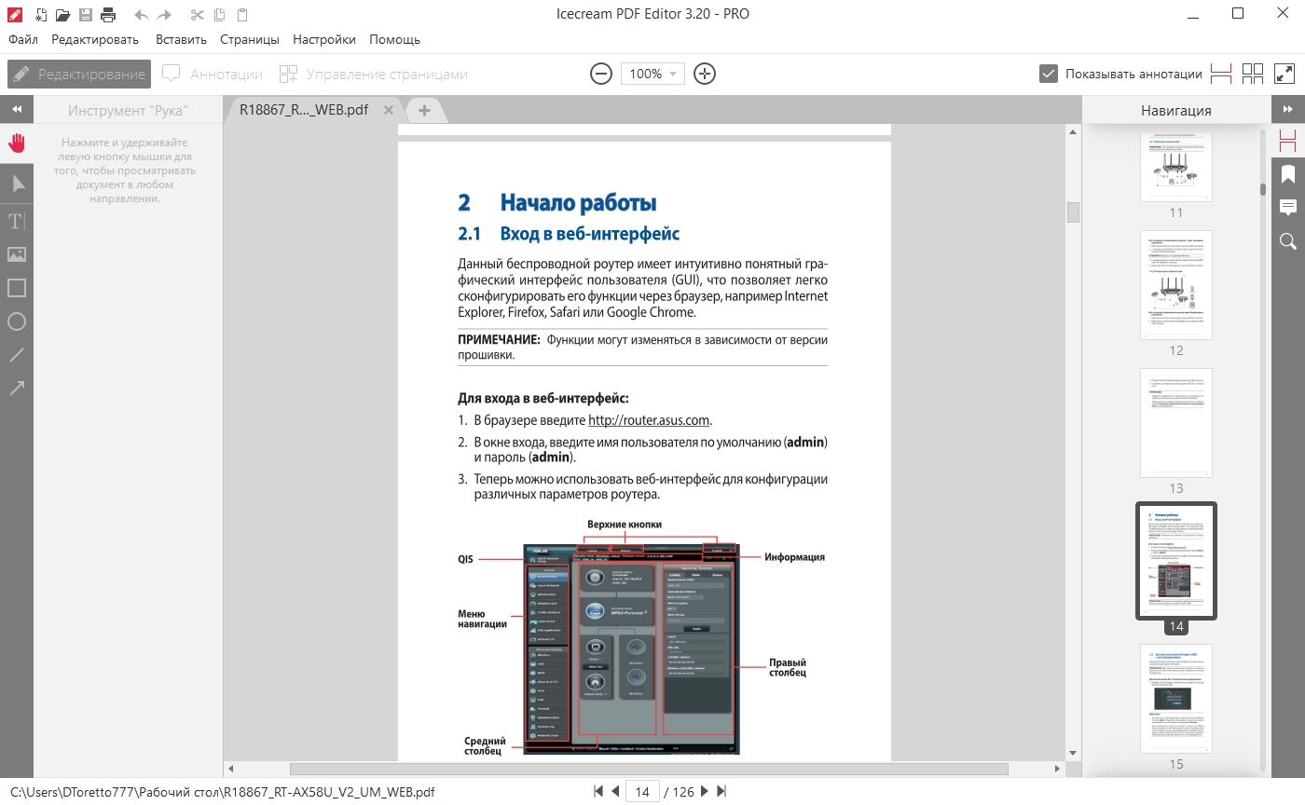Open the 100% zoom dropdown
1305x805 pixels.
click(652, 74)
